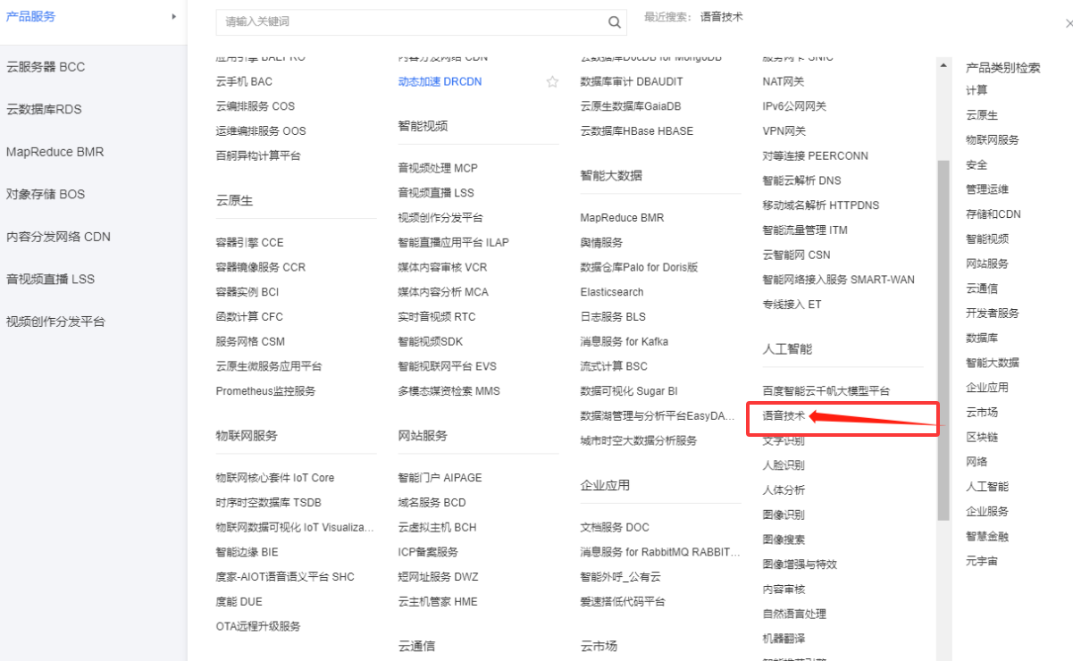Open 智能云解析 DNS product
Screen dimensions: 1073x661
[801, 180]
